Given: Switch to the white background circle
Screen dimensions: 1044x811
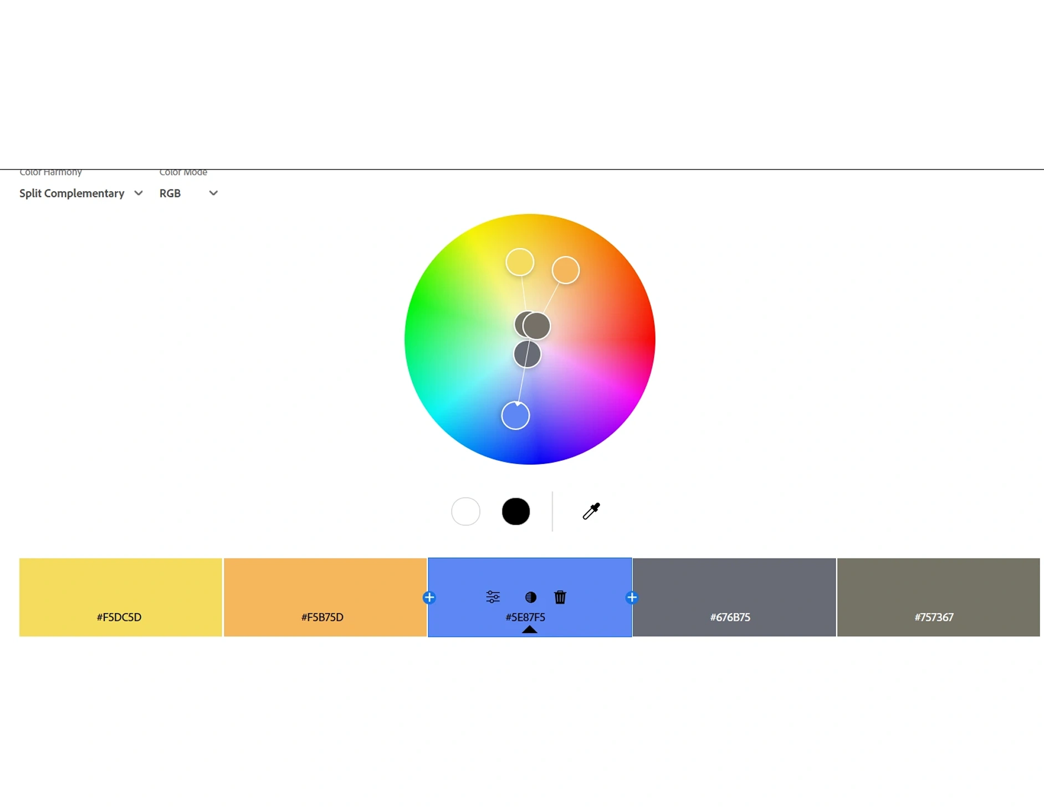Looking at the screenshot, I should coord(465,511).
